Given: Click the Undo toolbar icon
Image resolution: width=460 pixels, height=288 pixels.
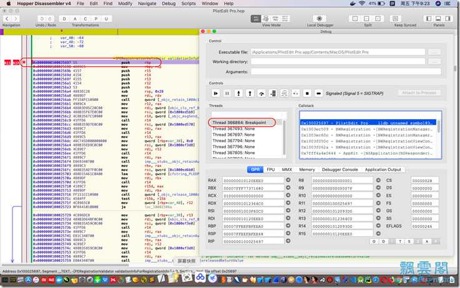Looking at the screenshot, I should click(42, 19).
